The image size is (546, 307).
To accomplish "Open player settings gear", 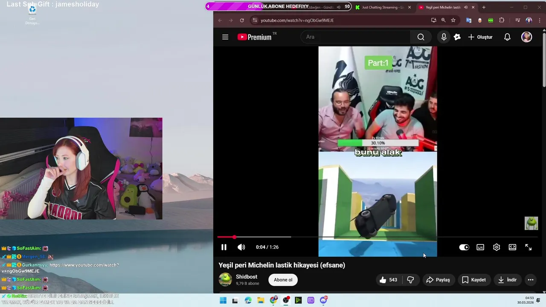I will [497, 247].
